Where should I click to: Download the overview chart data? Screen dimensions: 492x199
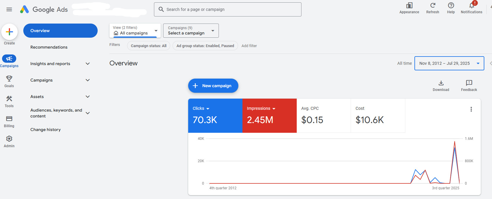441,83
